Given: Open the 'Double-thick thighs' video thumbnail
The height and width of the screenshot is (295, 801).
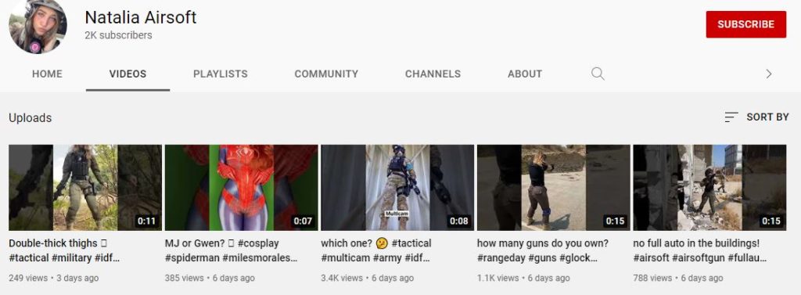Looking at the screenshot, I should coord(85,188).
